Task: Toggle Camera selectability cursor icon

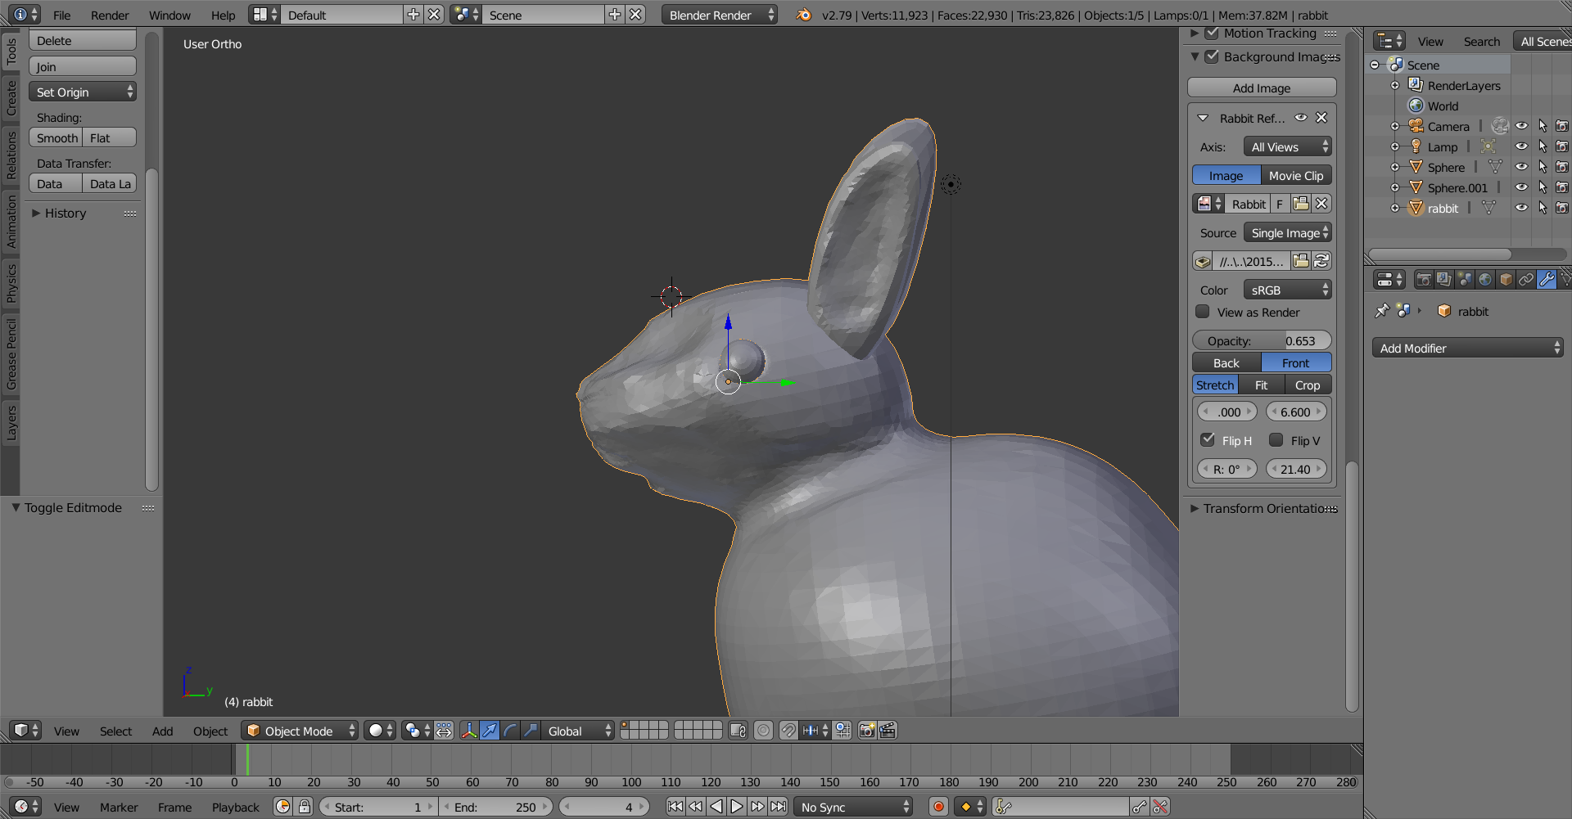Action: point(1543,126)
